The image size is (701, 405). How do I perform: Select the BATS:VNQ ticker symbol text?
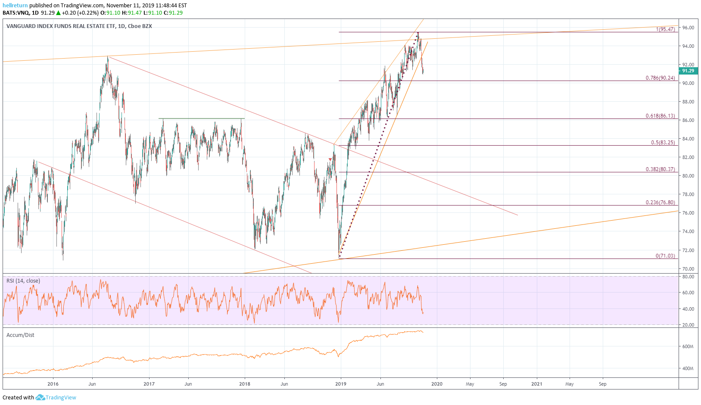[16, 12]
